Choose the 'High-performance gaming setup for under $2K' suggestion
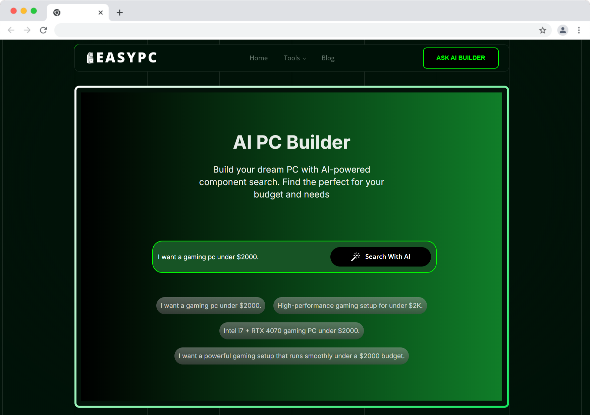Image resolution: width=590 pixels, height=415 pixels. (x=350, y=305)
